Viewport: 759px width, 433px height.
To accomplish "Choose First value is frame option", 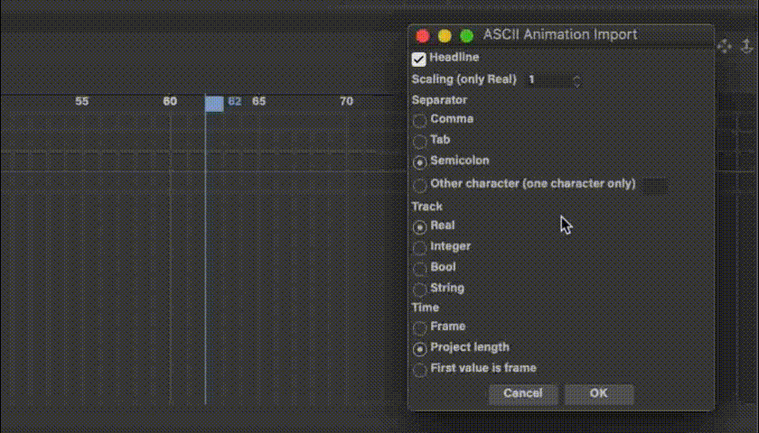I will coord(419,370).
